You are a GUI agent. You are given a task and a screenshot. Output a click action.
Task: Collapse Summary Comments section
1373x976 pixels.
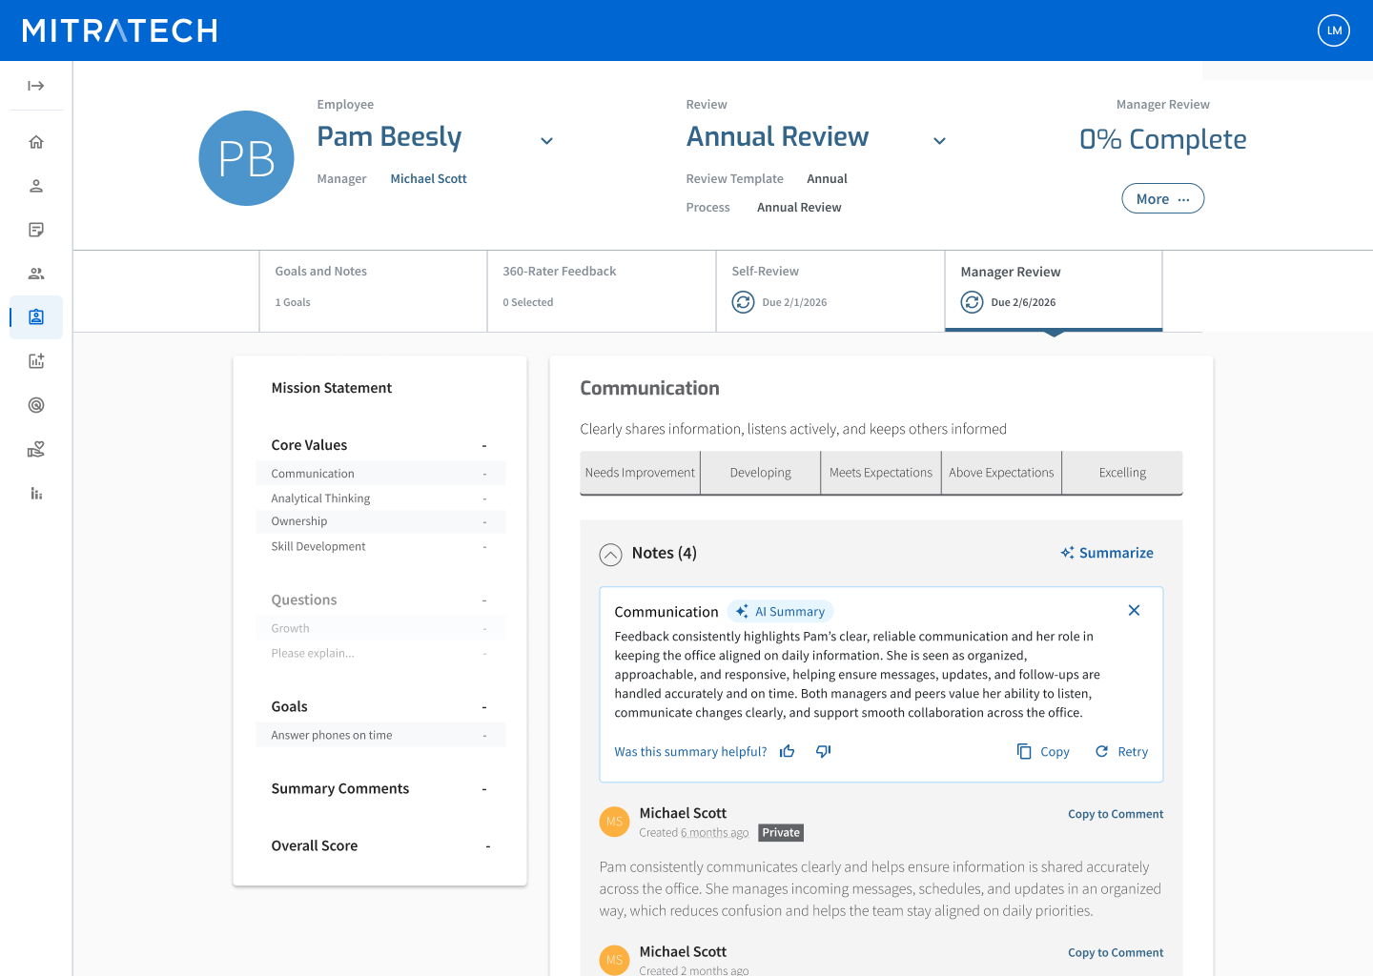[484, 788]
